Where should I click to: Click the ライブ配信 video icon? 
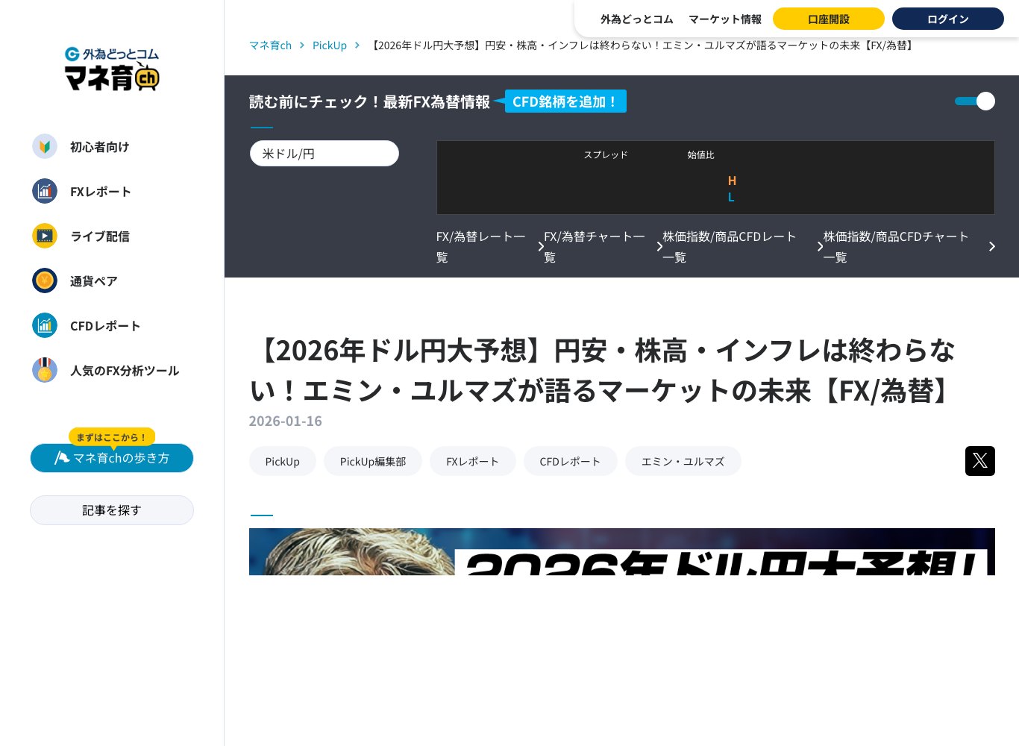tap(45, 236)
